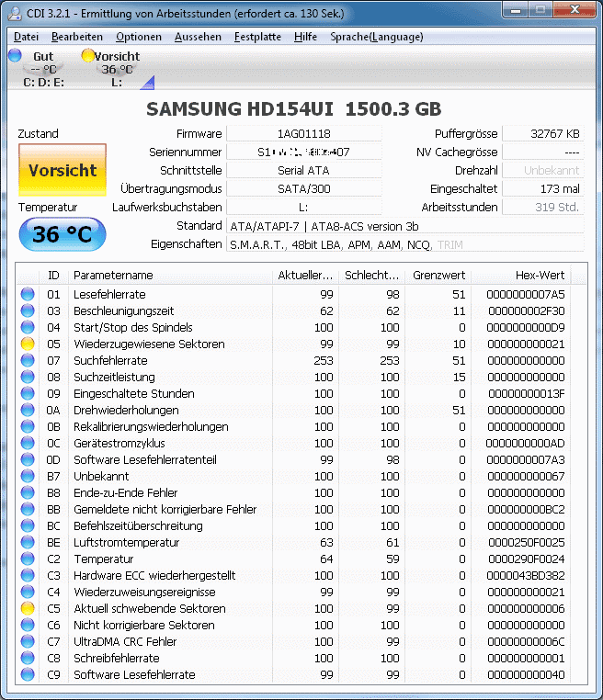The width and height of the screenshot is (603, 700).
Task: Click the Grenzwert column header
Action: pos(438,275)
